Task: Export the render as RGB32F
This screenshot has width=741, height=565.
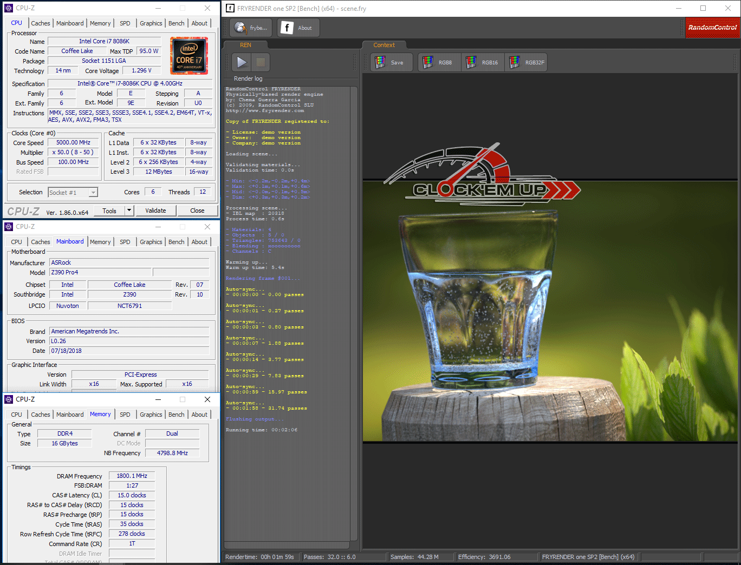Action: (x=526, y=62)
